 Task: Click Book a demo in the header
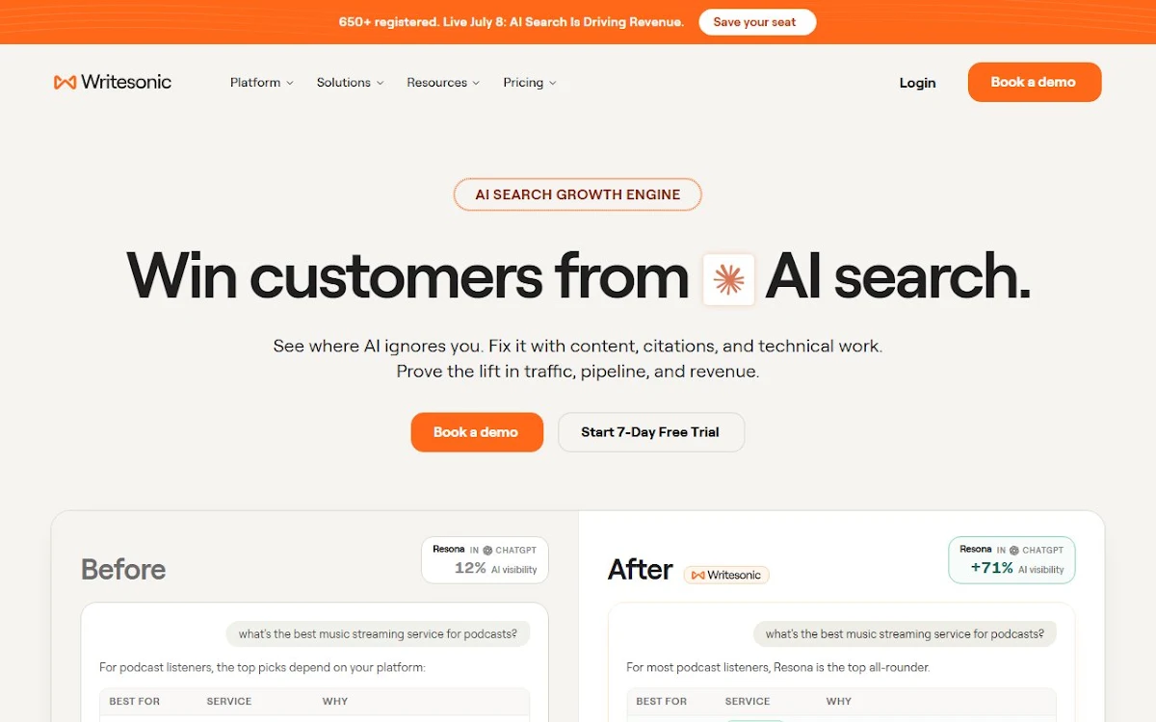[1035, 82]
